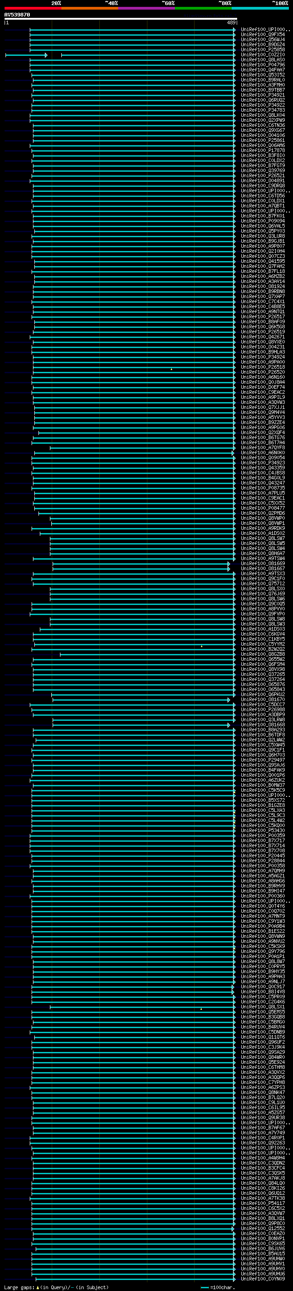
Task: Click the cyan ~100% identity legend segment
Action: coord(260,8)
